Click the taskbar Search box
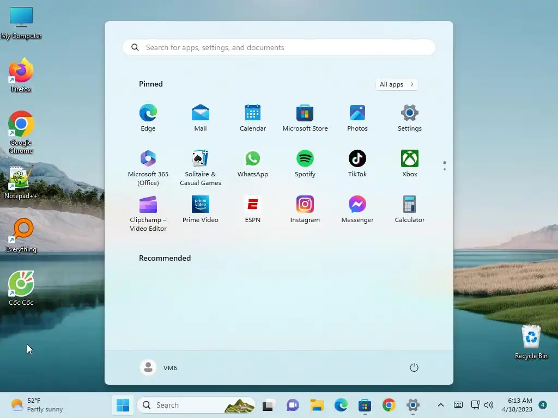Image resolution: width=558 pixels, height=418 pixels. (x=196, y=405)
